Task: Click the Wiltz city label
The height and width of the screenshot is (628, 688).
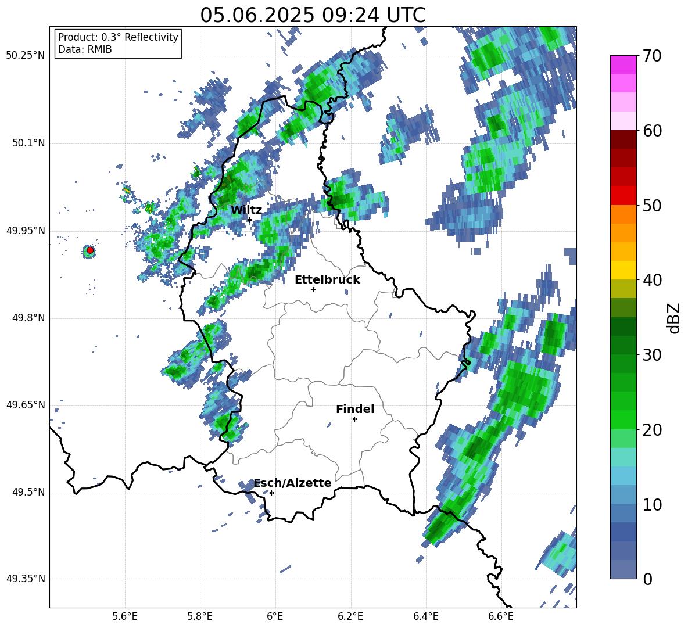Action: (x=246, y=210)
